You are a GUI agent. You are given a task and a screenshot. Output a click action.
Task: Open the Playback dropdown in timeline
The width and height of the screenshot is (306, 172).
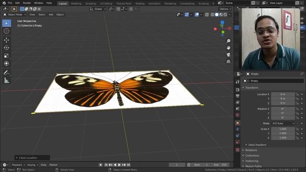pyautogui.click(x=18, y=165)
